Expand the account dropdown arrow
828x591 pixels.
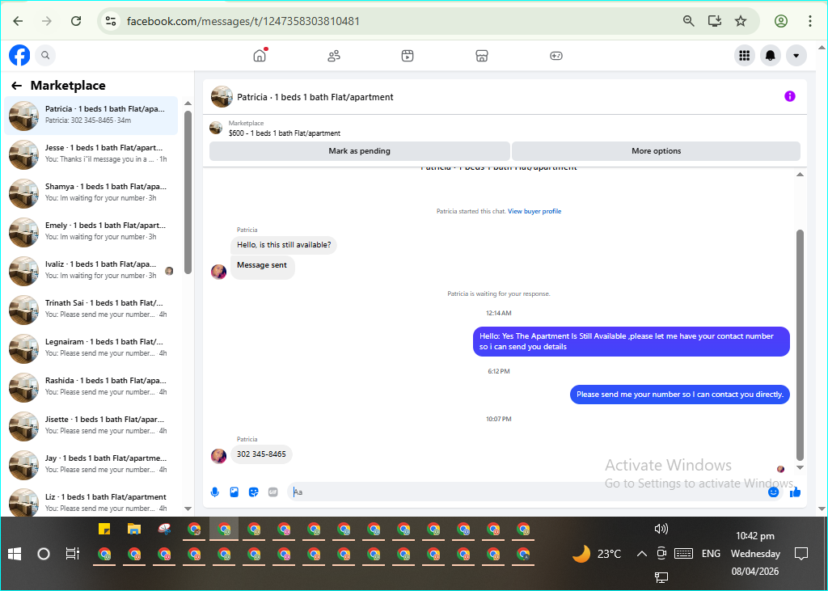click(796, 56)
